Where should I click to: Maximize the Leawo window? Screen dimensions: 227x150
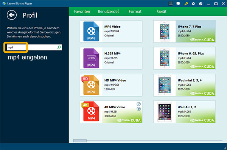[x=216, y=4]
